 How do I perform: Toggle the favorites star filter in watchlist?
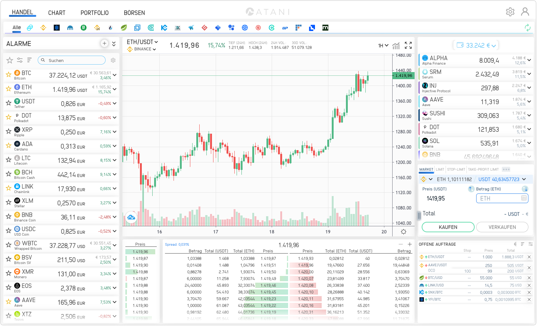click(10, 60)
